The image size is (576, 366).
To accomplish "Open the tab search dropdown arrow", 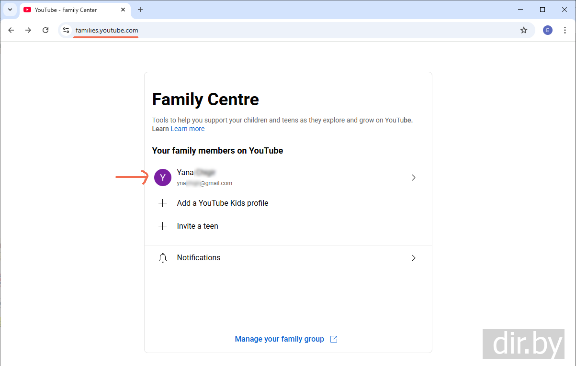I will point(10,10).
